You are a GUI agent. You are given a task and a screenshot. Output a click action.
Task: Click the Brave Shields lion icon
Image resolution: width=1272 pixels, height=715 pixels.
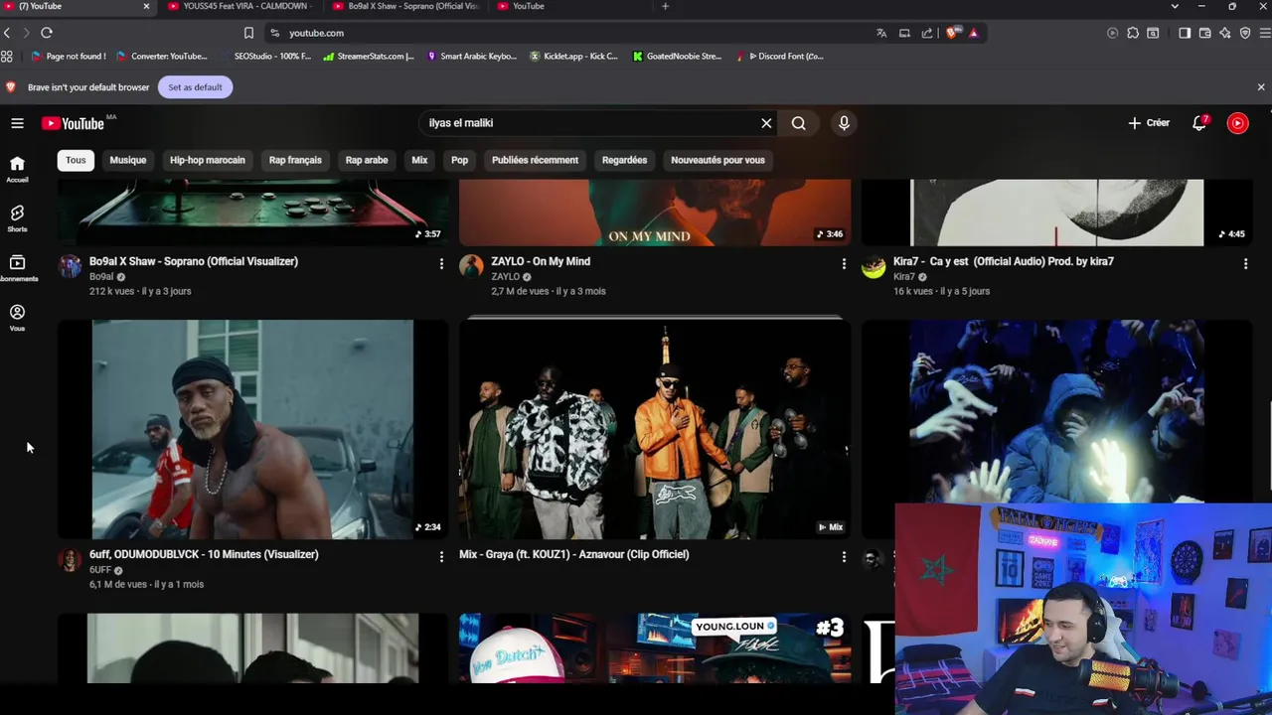[951, 33]
